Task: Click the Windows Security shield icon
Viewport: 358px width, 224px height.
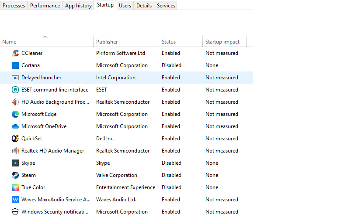Action: (x=15, y=212)
